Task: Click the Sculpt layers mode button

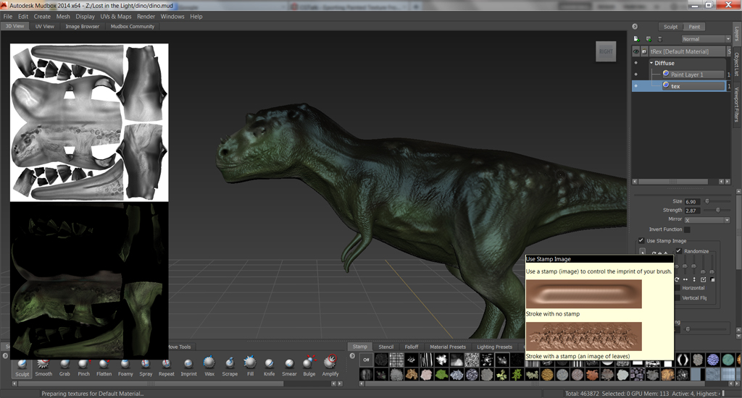Action: [670, 27]
